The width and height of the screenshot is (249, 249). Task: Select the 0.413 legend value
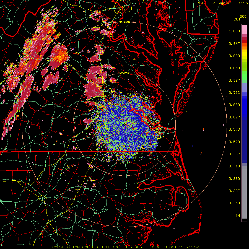click(234, 166)
